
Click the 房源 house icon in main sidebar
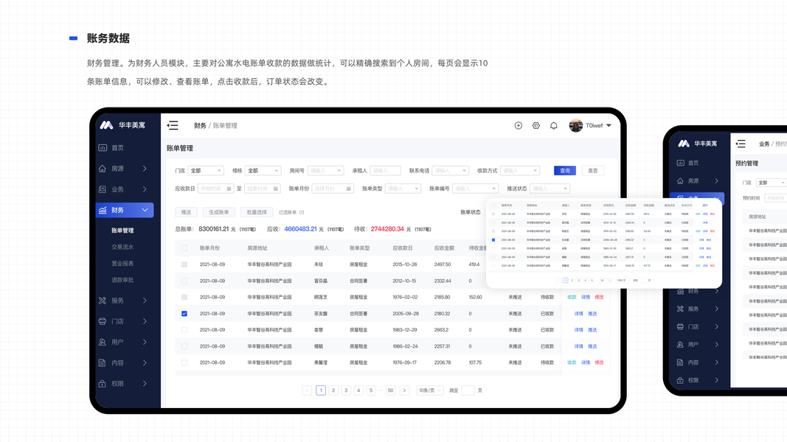[x=103, y=169]
